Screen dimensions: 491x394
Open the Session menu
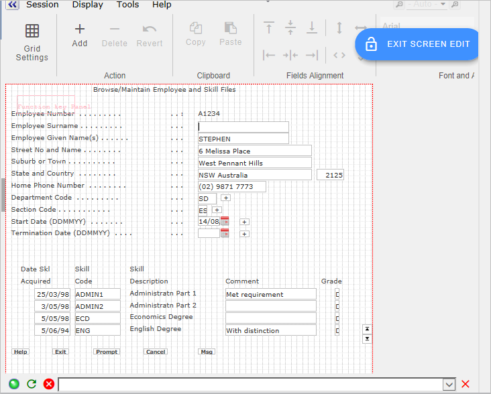[42, 5]
